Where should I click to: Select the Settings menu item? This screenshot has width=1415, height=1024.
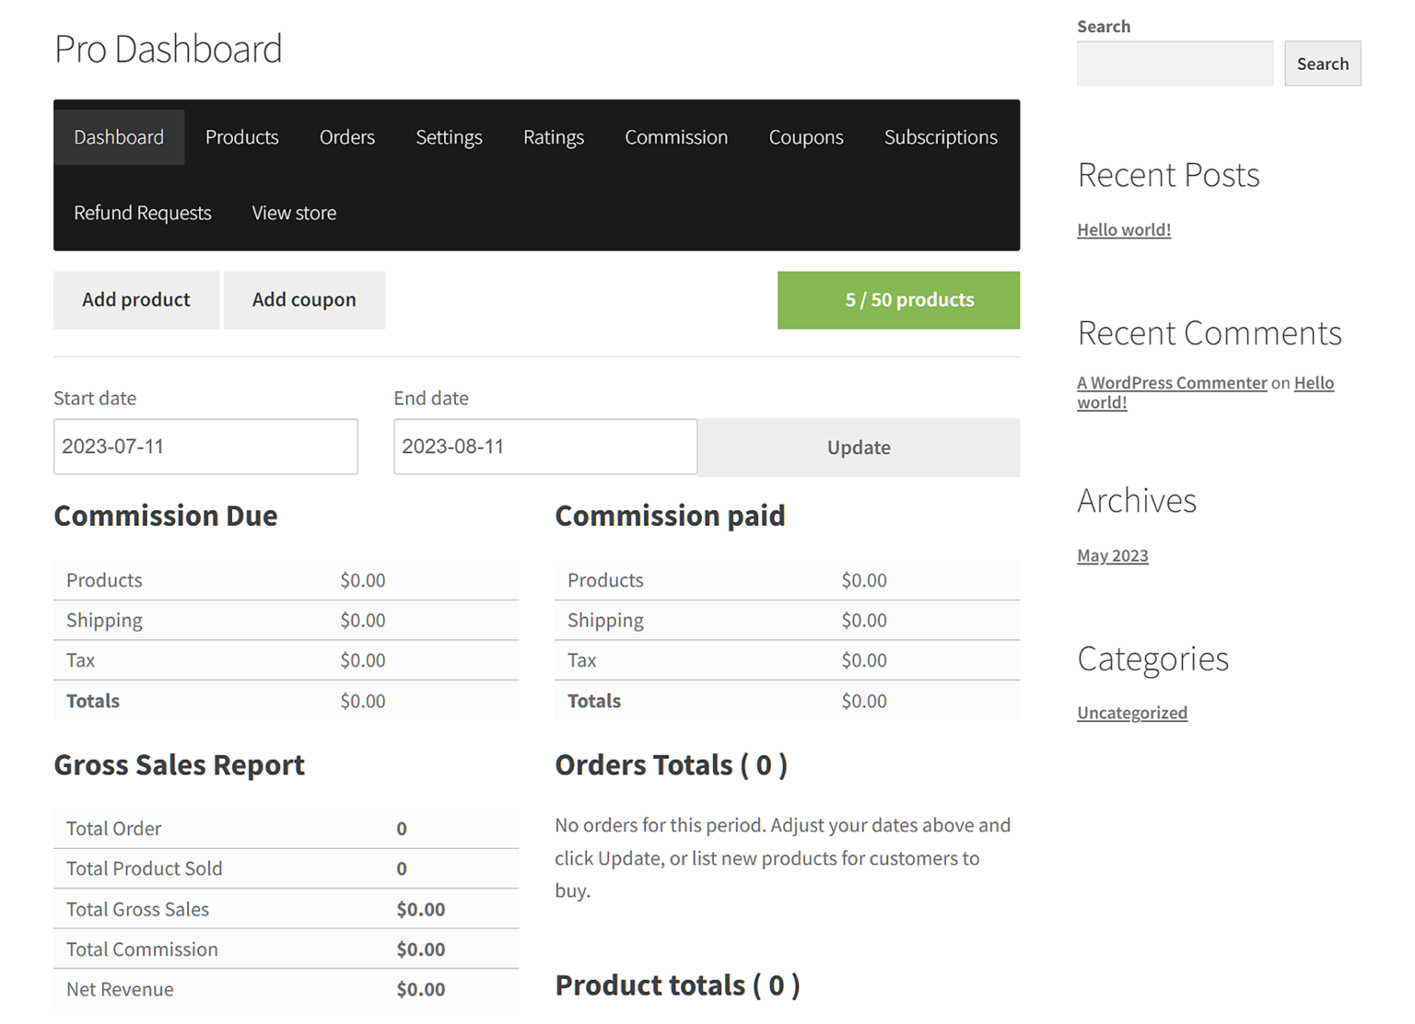coord(449,136)
